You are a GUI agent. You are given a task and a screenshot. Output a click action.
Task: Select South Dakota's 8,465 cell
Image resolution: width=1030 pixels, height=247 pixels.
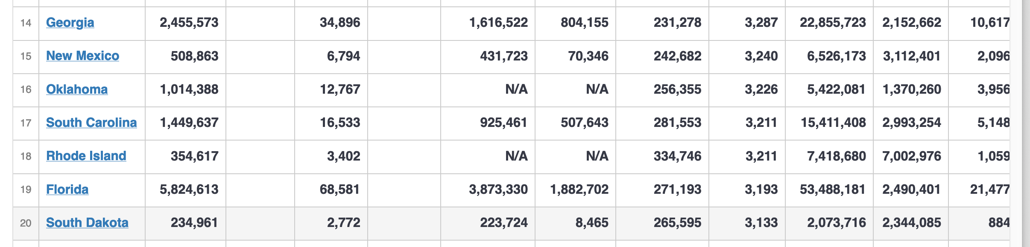point(591,223)
